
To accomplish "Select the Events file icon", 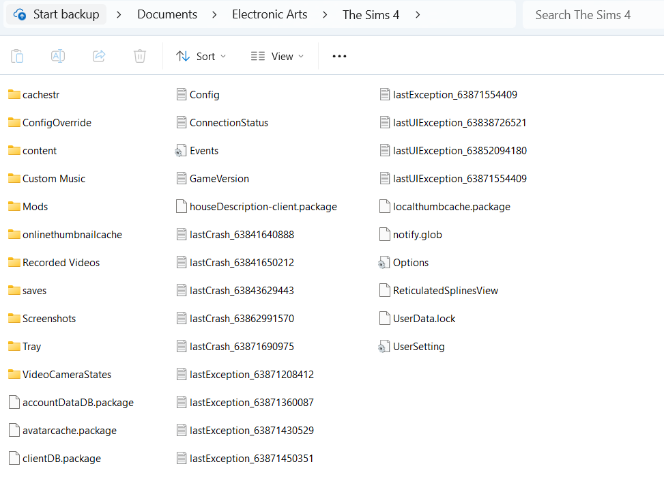I will pyautogui.click(x=181, y=151).
